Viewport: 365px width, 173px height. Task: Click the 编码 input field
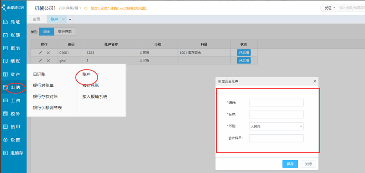(276, 102)
